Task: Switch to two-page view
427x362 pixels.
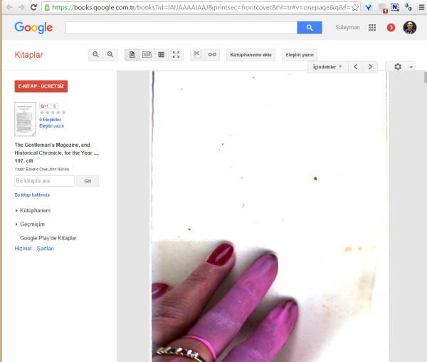Action: 147,55
